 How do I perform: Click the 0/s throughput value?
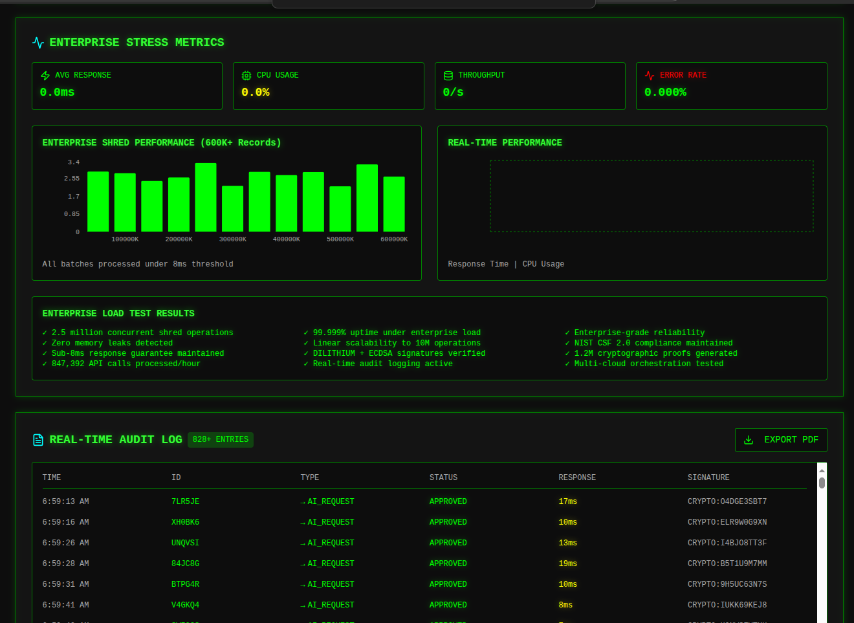point(454,93)
